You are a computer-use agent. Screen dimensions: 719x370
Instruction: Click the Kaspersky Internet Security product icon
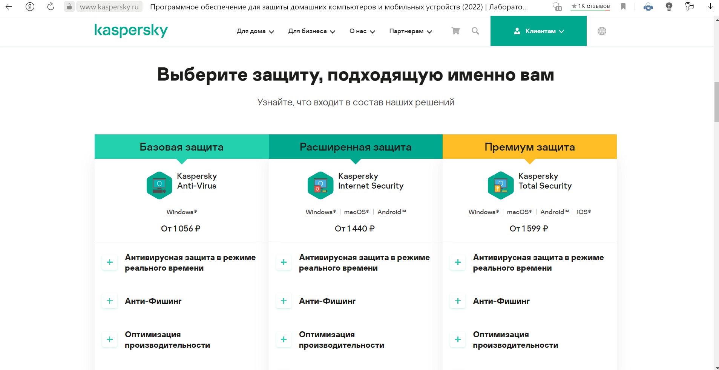click(x=320, y=185)
